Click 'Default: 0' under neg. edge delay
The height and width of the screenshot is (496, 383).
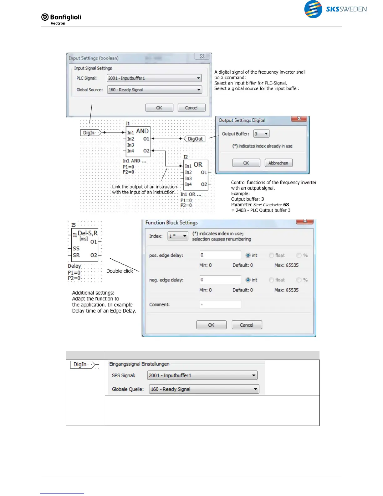[243, 290]
